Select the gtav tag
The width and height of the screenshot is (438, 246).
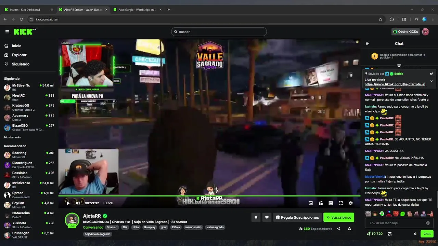click(164, 227)
